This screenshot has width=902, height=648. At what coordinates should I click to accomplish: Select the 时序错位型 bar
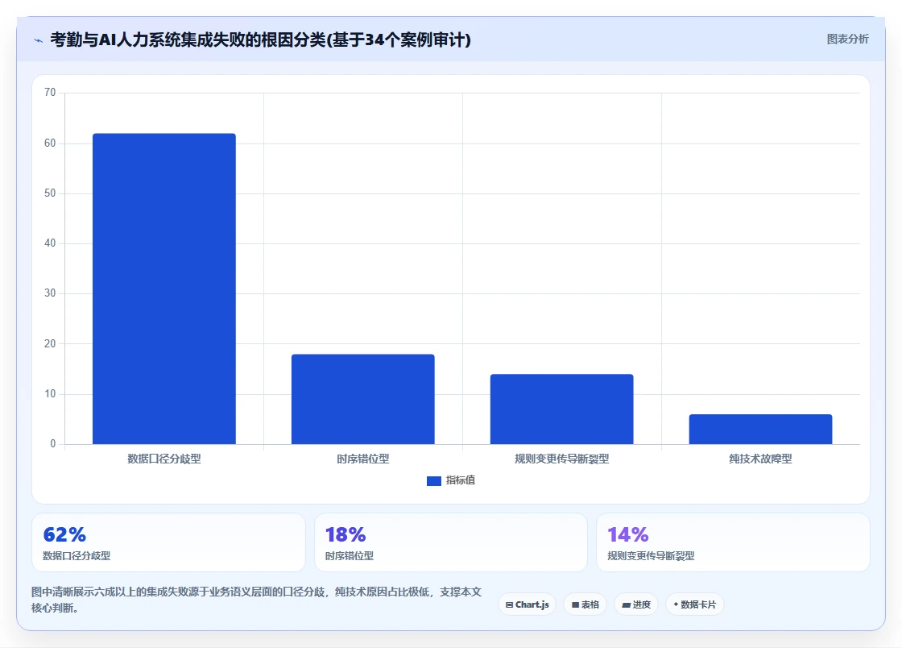tap(363, 400)
